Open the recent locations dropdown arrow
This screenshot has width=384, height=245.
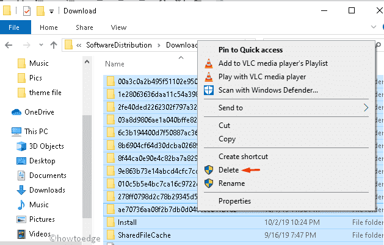pos(40,44)
